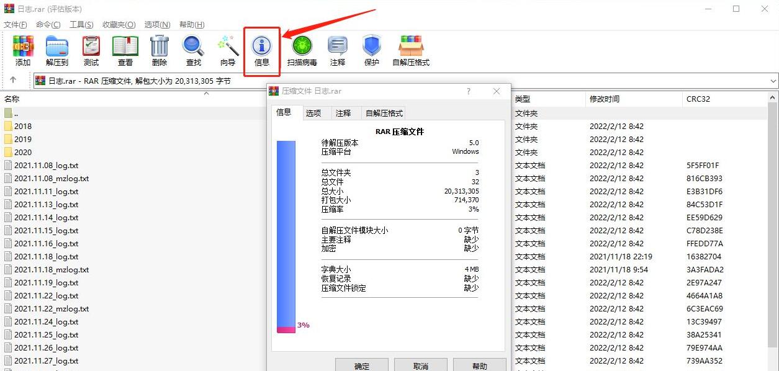779x371 pixels.
Task: Open the 帮助(H) menu
Action: [192, 25]
